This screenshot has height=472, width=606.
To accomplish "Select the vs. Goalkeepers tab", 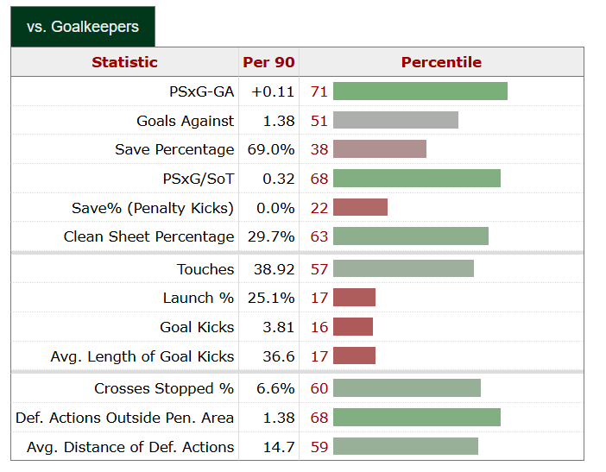I will tap(83, 27).
